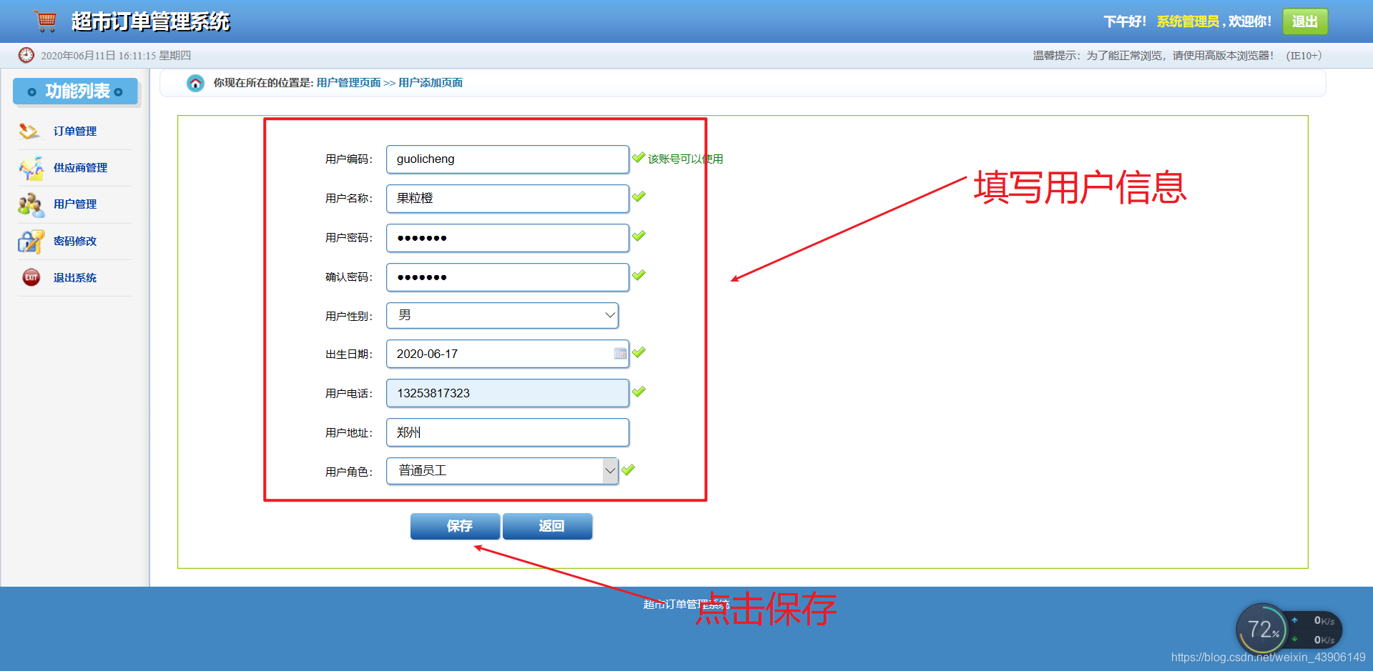The width and height of the screenshot is (1373, 671).
Task: Expand the 用户性别 dropdown
Action: tap(503, 315)
